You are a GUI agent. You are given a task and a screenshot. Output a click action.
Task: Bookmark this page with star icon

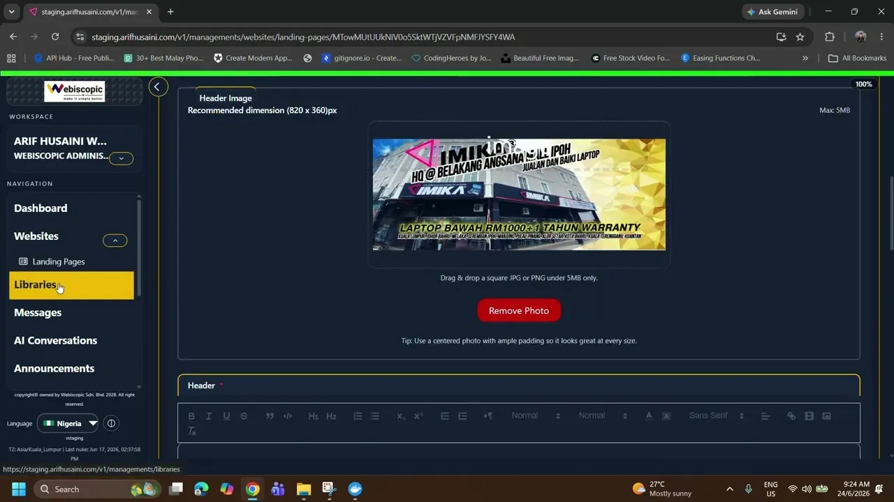tap(800, 37)
